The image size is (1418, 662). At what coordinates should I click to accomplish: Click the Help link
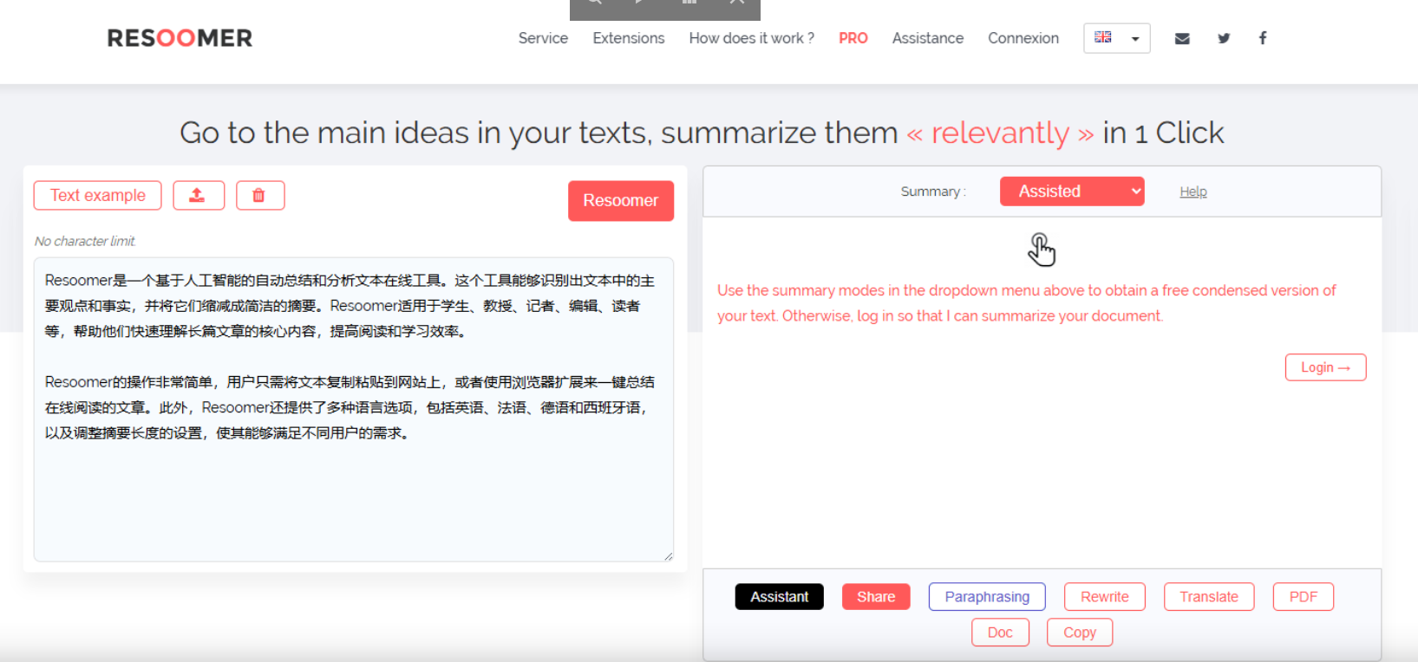coord(1193,191)
